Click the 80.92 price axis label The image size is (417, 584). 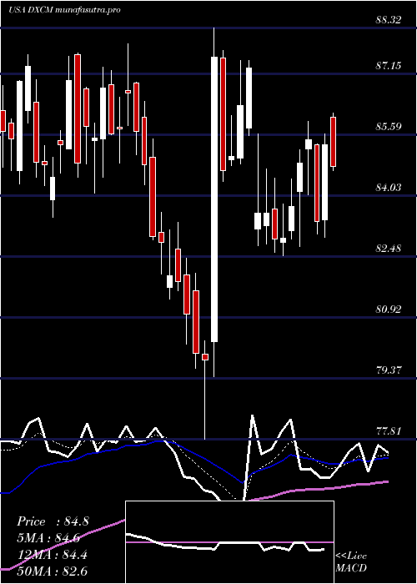click(389, 310)
